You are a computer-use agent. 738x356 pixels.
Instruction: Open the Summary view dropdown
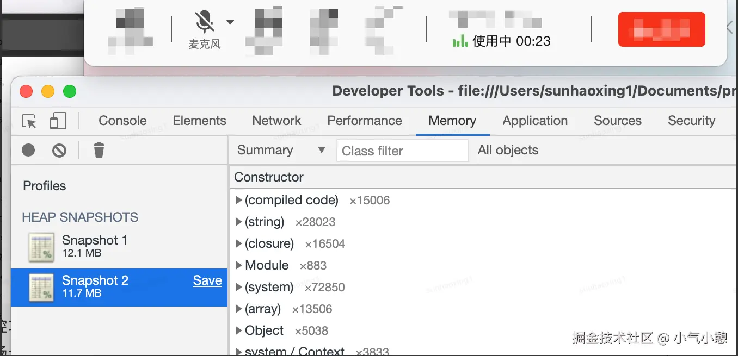tap(281, 151)
